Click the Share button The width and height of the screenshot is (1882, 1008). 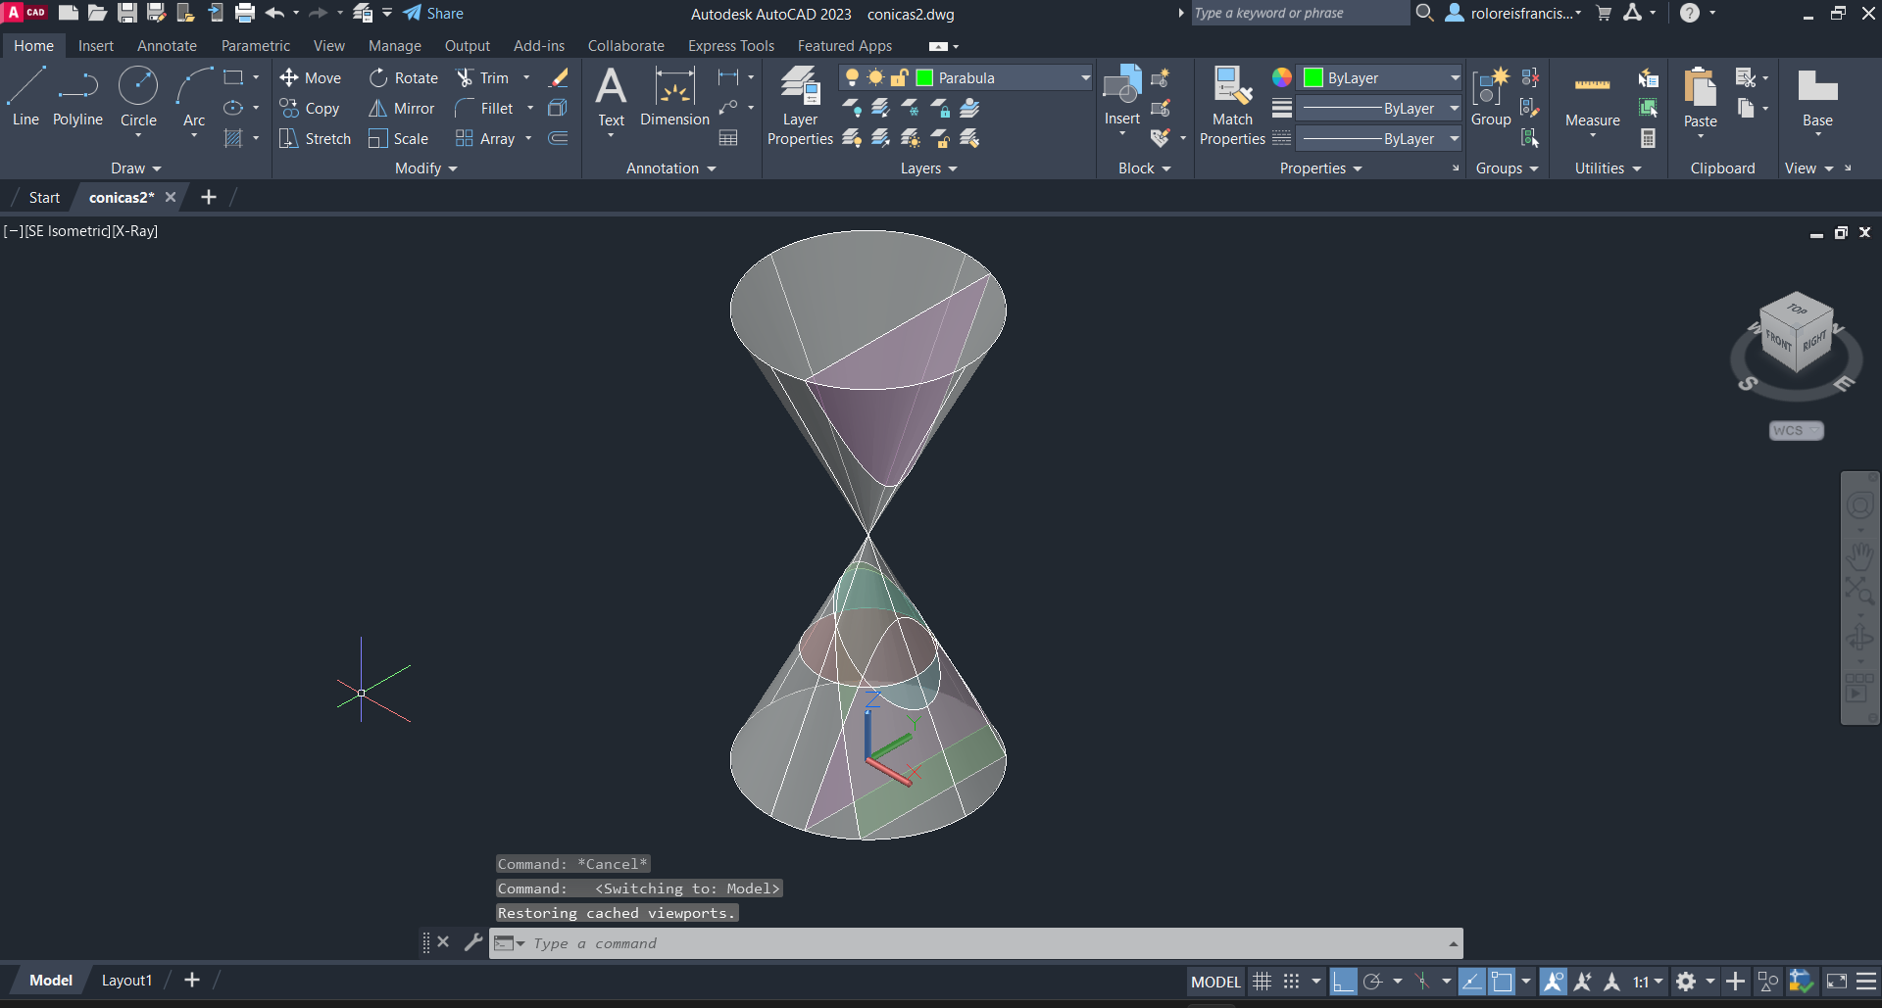(x=433, y=14)
